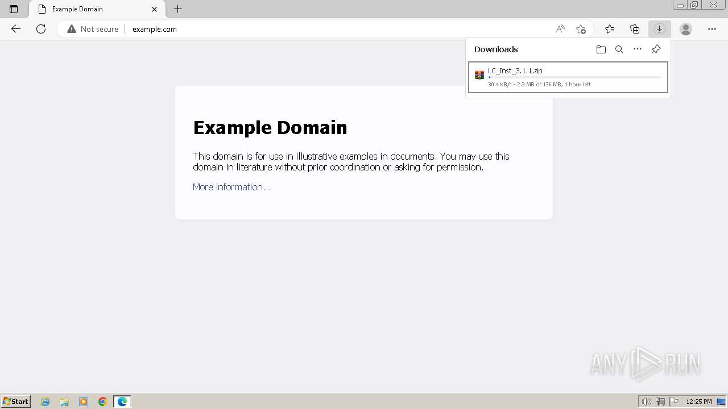Close the Example Domain tab
Screen dimensions: 728x409
click(154, 9)
